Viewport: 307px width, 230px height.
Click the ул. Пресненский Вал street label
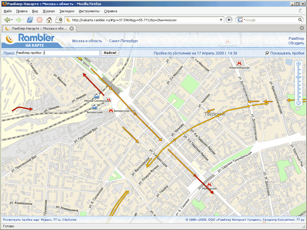click(24, 164)
